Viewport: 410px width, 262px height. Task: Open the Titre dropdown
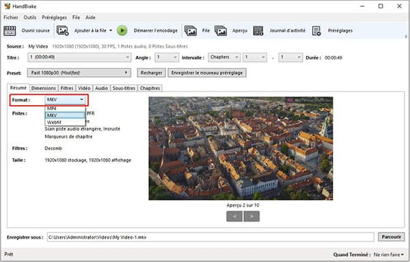point(79,57)
